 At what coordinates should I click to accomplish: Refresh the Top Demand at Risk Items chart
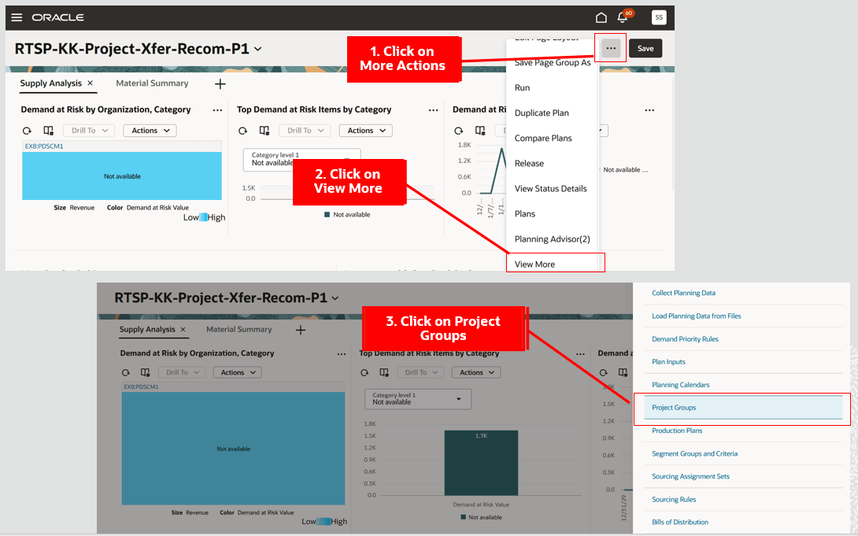point(242,130)
